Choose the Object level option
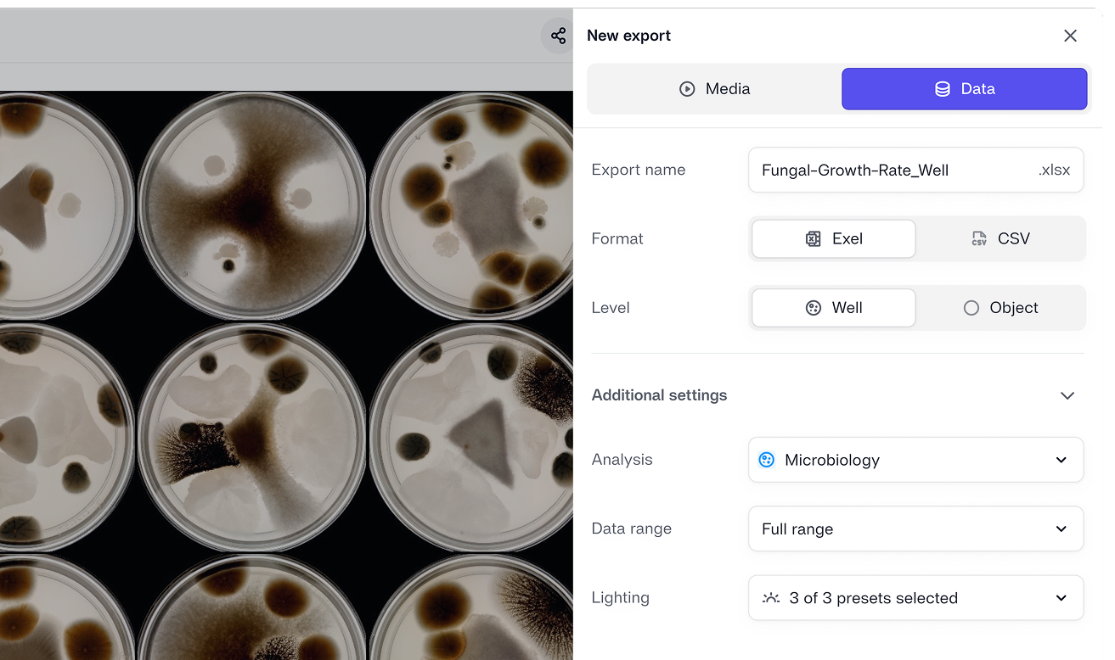The height and width of the screenshot is (660, 1115). pos(1000,308)
